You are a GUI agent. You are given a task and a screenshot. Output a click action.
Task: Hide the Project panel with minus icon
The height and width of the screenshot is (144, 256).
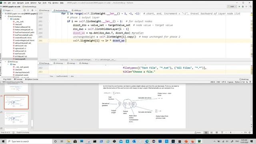pyautogui.click(x=36, y=10)
